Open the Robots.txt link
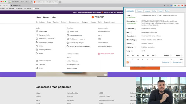 166,62
